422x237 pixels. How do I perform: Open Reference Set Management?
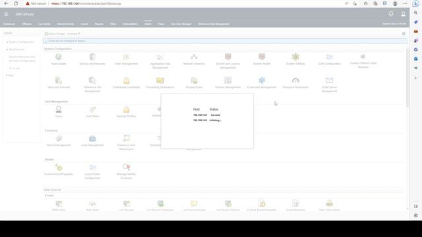(92, 80)
